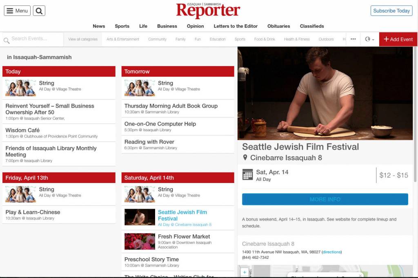
Task: Click the calendar icon beside Sat, Apr. 14
Action: coord(247,174)
